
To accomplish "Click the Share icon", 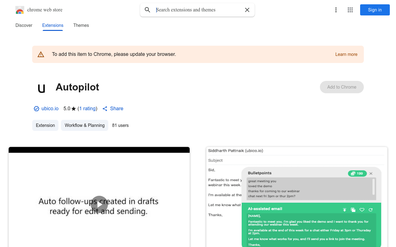I will point(105,109).
